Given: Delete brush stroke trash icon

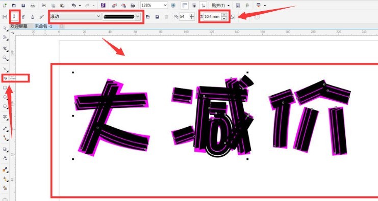Looking at the screenshot, I should point(166,17).
